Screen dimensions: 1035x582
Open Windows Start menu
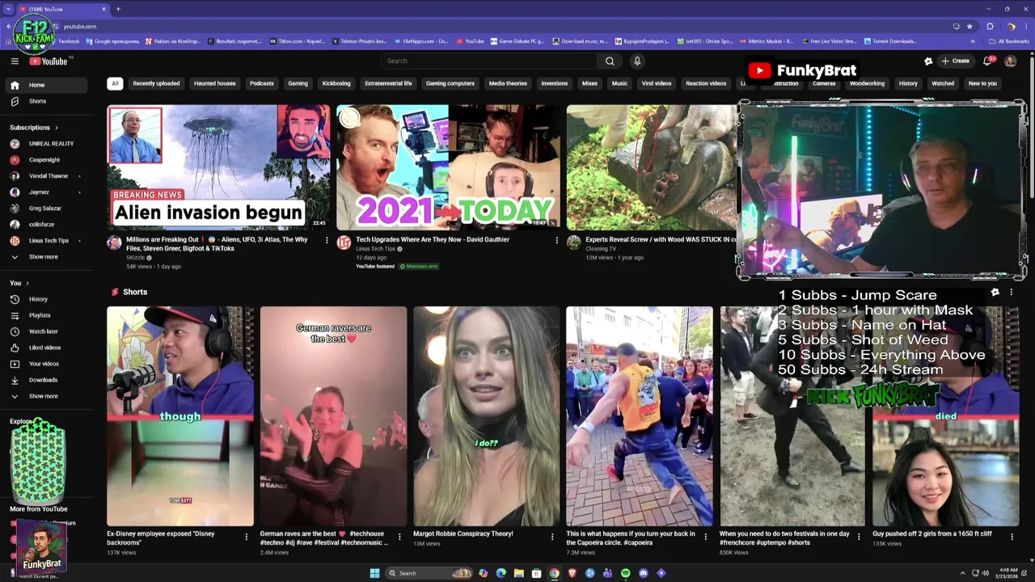coord(374,573)
